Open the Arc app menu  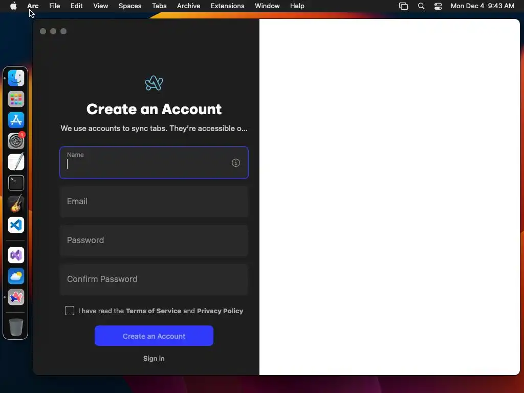tap(33, 6)
